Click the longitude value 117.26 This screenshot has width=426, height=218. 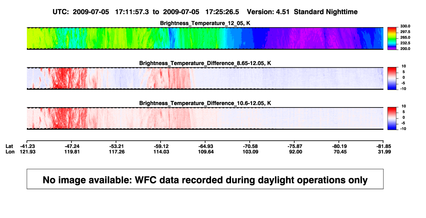tap(117, 152)
